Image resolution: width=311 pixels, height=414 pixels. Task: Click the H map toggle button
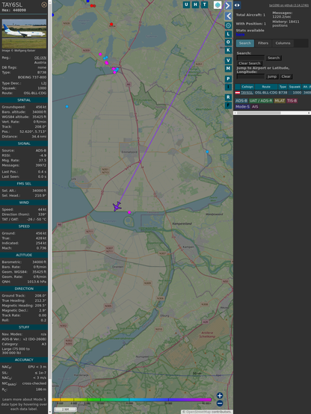(195, 4)
